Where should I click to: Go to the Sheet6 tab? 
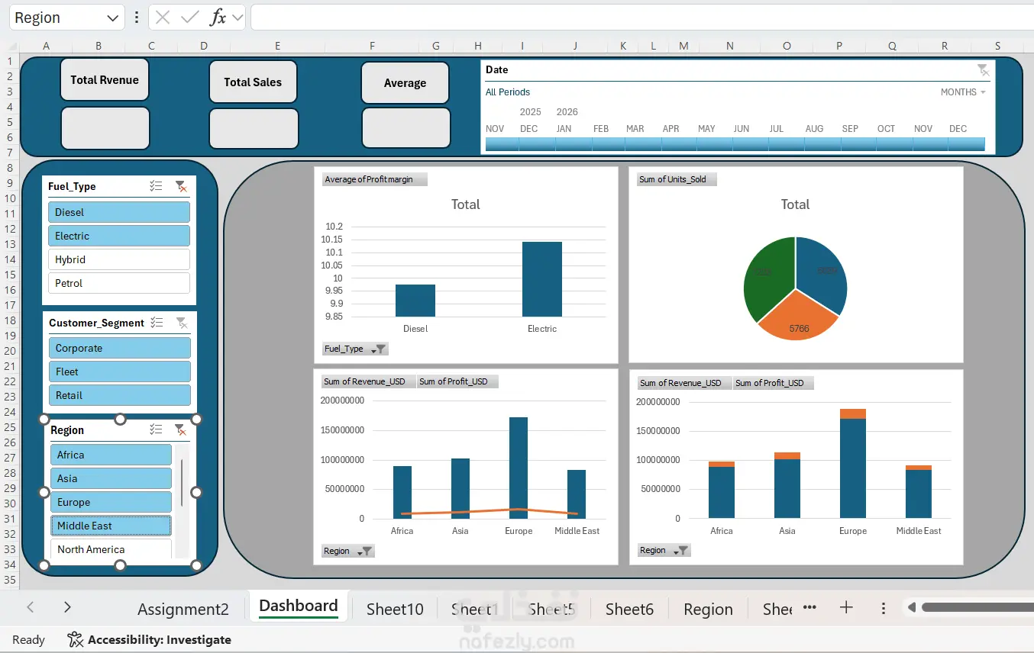(630, 609)
